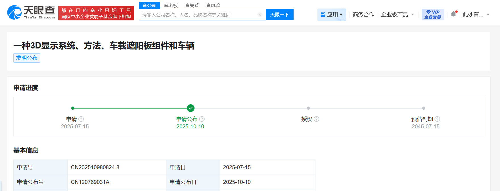Expand the 企业级产品 dropdown

pos(397,14)
